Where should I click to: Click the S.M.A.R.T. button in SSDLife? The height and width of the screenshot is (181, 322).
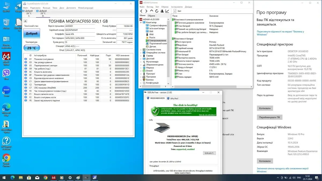209,153
